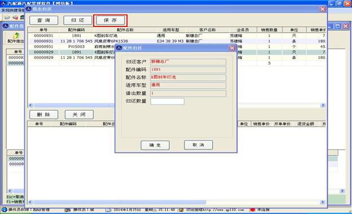Image resolution: width=352 pixels, height=214 pixels.
Task: Click the 销售数量 column header
Action: tap(269, 30)
